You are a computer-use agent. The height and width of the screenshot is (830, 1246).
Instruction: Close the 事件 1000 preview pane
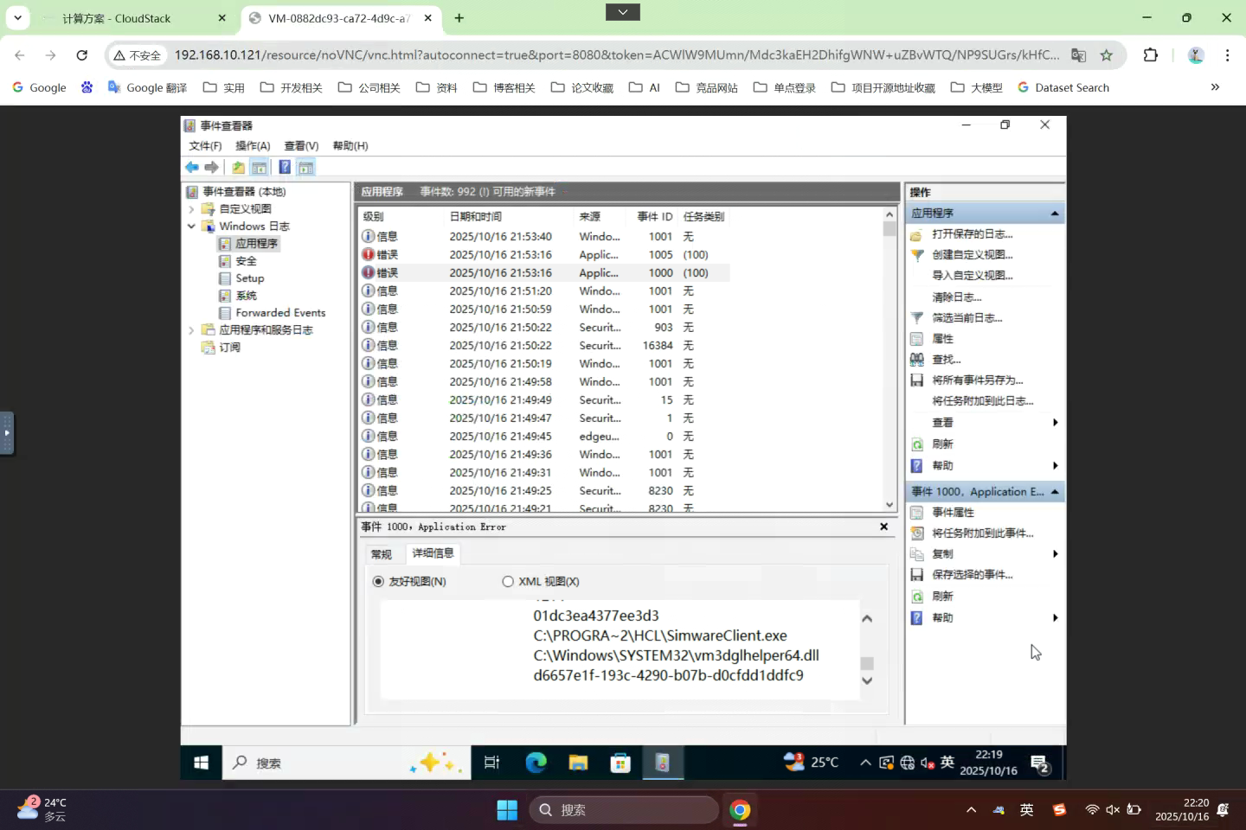pyautogui.click(x=883, y=527)
